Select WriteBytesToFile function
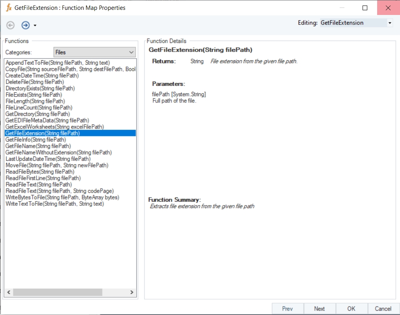This screenshot has width=400, height=315. [62, 197]
